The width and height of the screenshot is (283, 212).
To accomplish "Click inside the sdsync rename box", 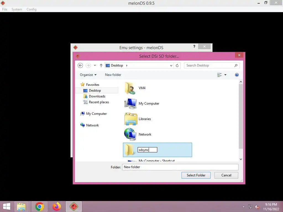I will tap(147, 150).
